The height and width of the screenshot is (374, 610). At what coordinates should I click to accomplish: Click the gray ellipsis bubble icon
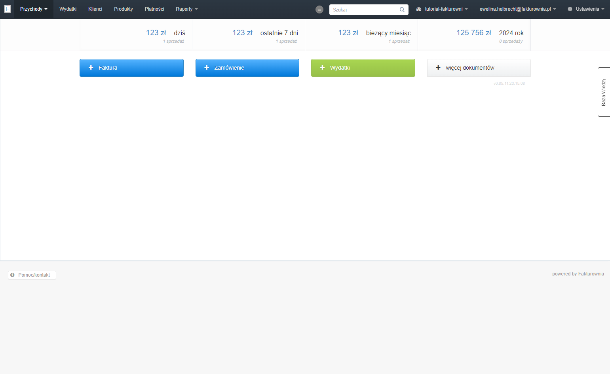coord(319,9)
